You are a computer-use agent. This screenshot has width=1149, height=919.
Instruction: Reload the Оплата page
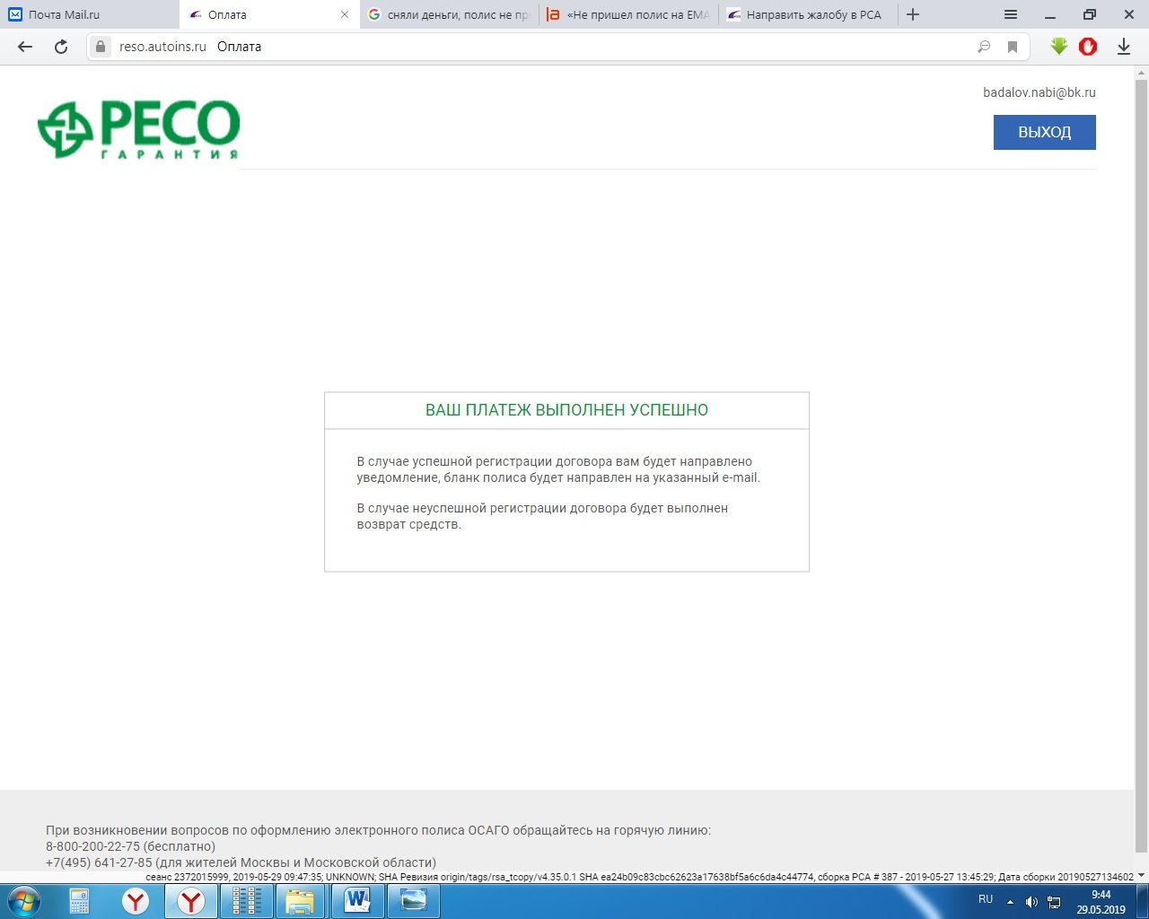tap(61, 47)
